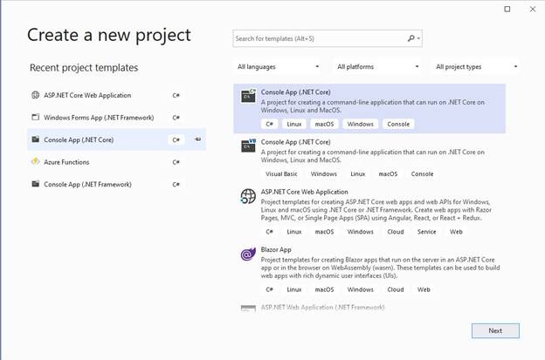Expand search options arrow beside magnifier
The image size is (545, 360).
(419, 38)
